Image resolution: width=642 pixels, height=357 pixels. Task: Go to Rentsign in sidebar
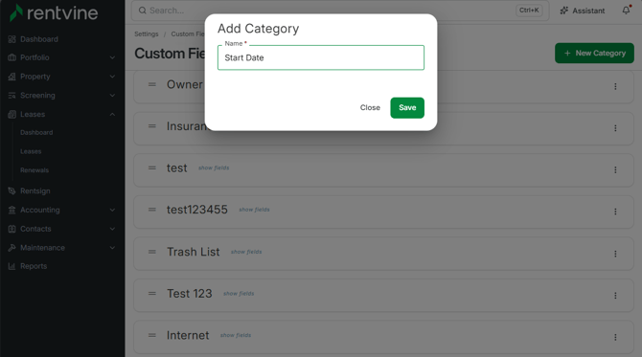pyautogui.click(x=35, y=191)
